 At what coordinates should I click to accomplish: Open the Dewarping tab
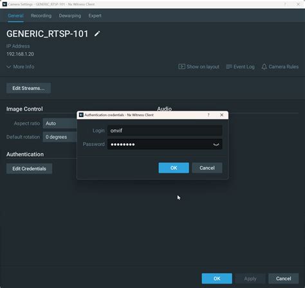point(70,15)
